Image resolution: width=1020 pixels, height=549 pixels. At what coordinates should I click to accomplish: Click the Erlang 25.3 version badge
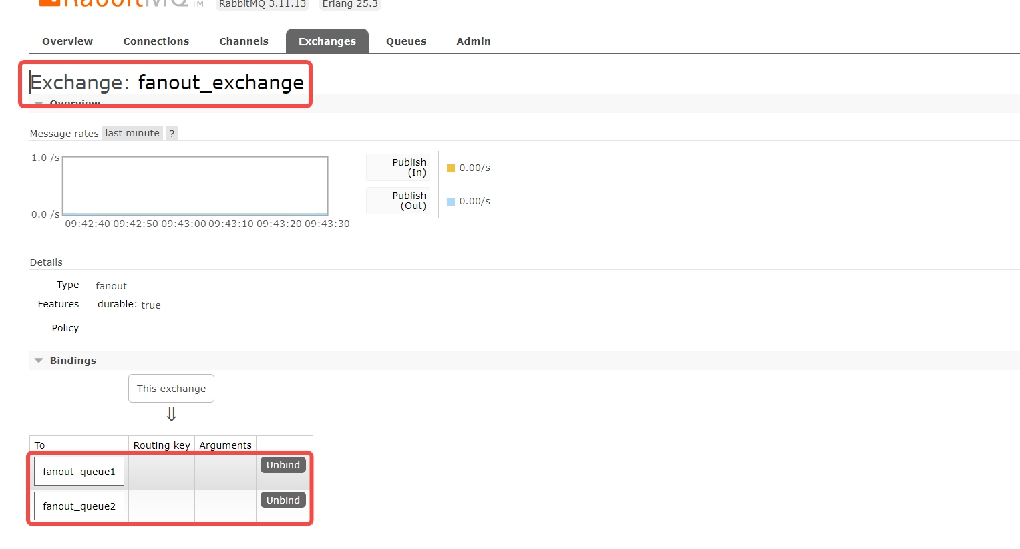(x=350, y=4)
